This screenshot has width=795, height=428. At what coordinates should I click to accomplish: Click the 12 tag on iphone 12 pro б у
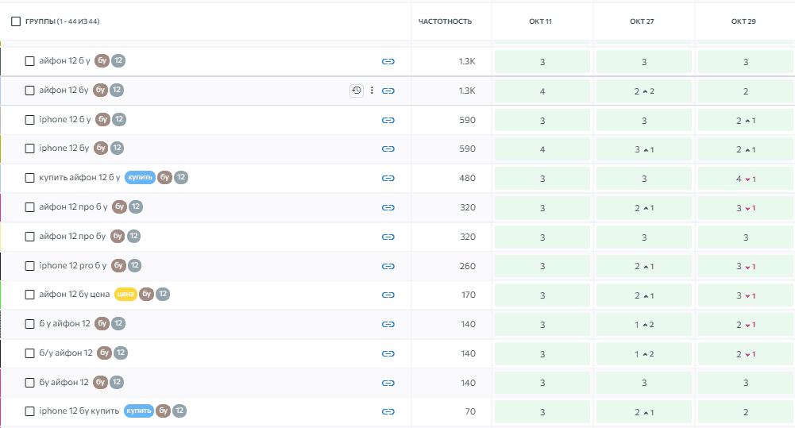pyautogui.click(x=134, y=266)
